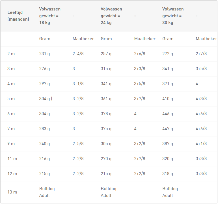The image size is (218, 204).
Task: Select Bulldog Adult under 30 kg column
Action: (170, 192)
